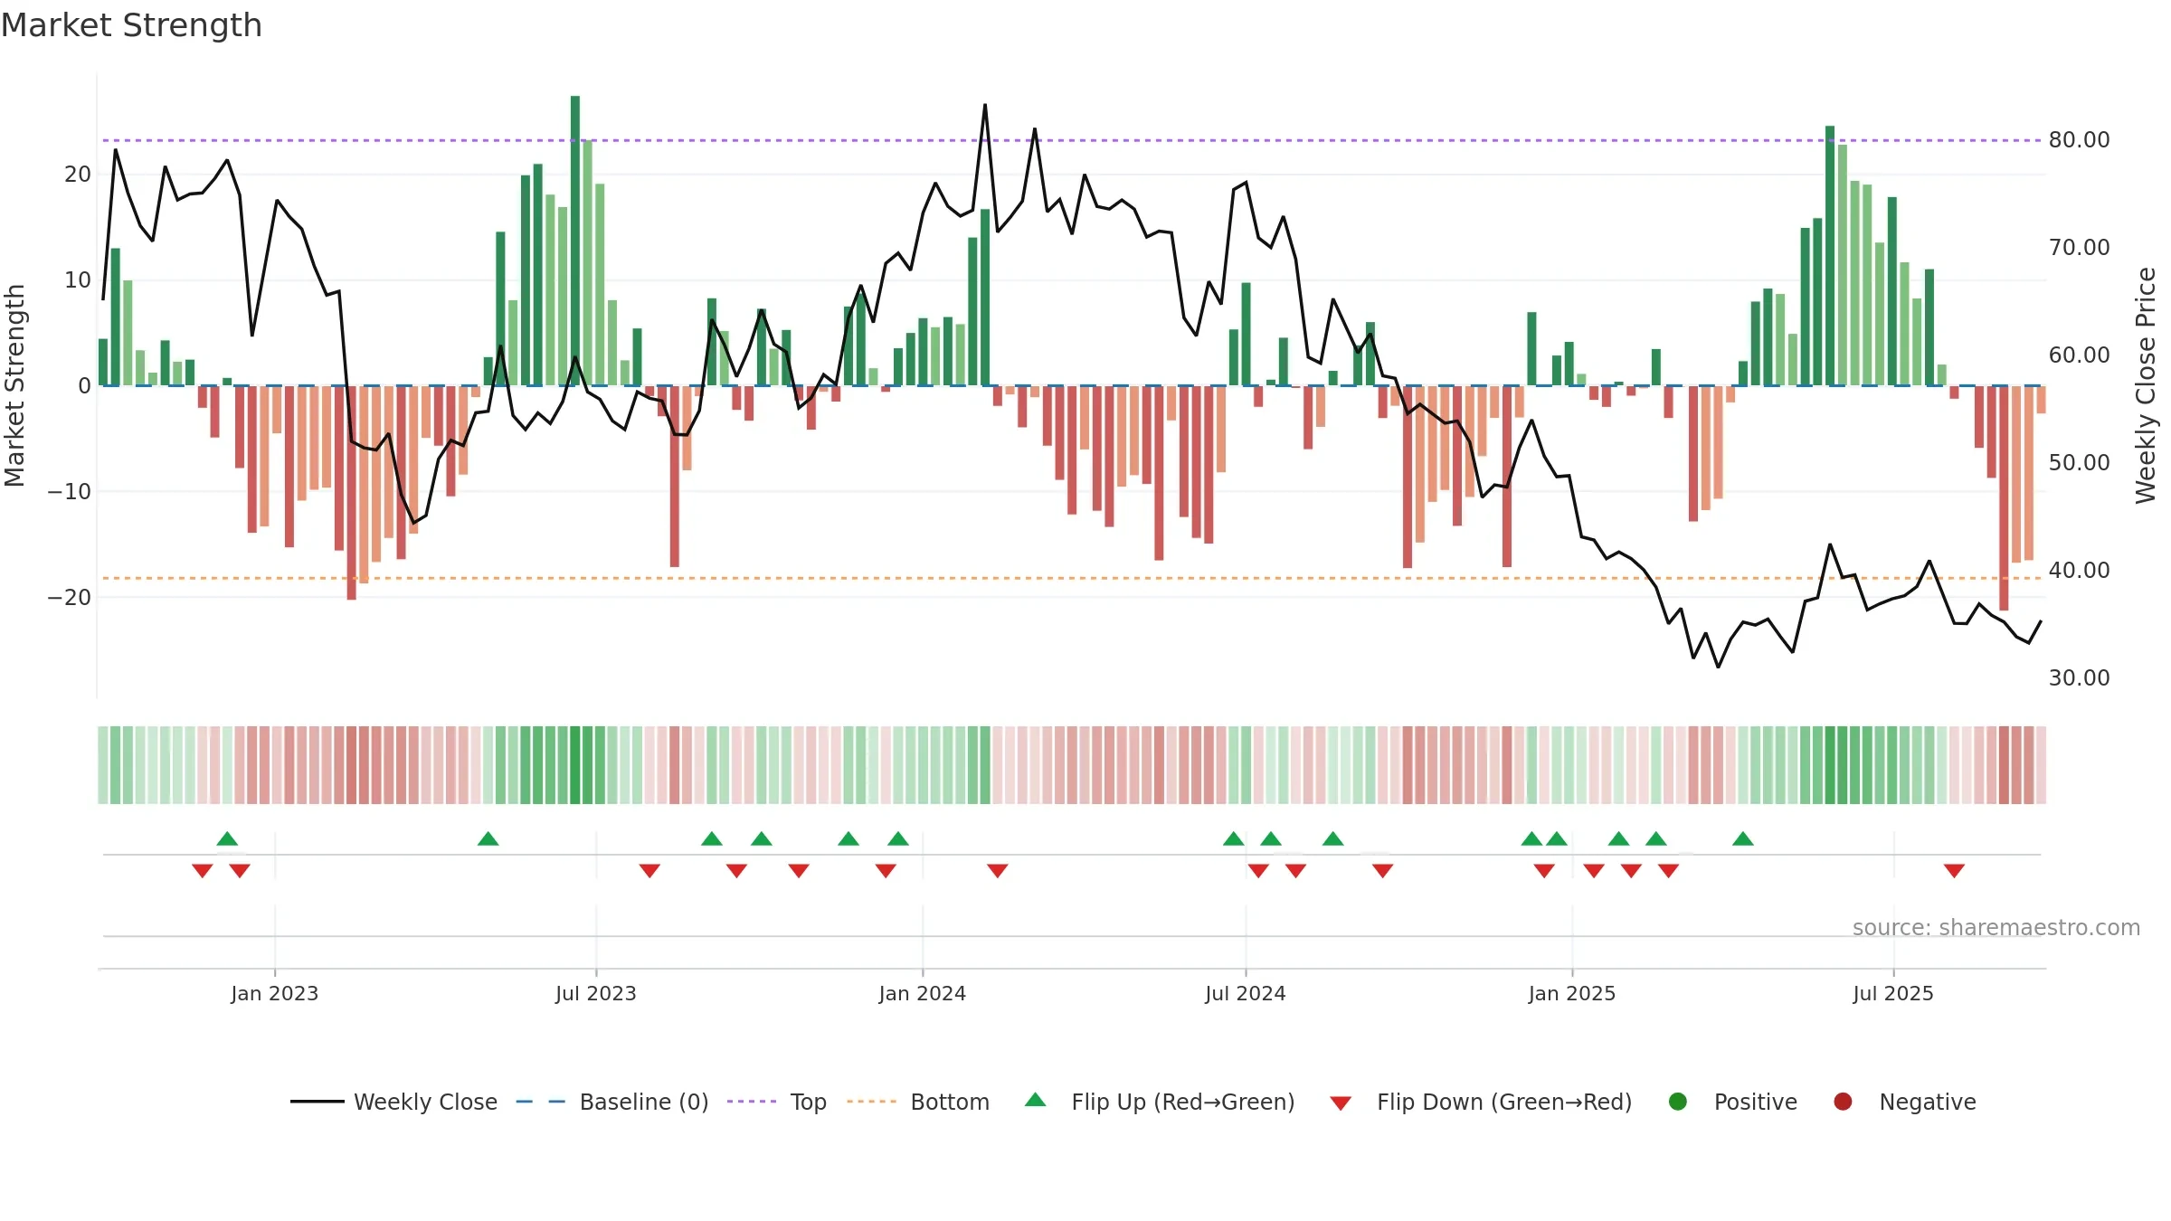The height and width of the screenshot is (1221, 2171).
Task: Click the 50.00 price axis label
Action: [2079, 463]
